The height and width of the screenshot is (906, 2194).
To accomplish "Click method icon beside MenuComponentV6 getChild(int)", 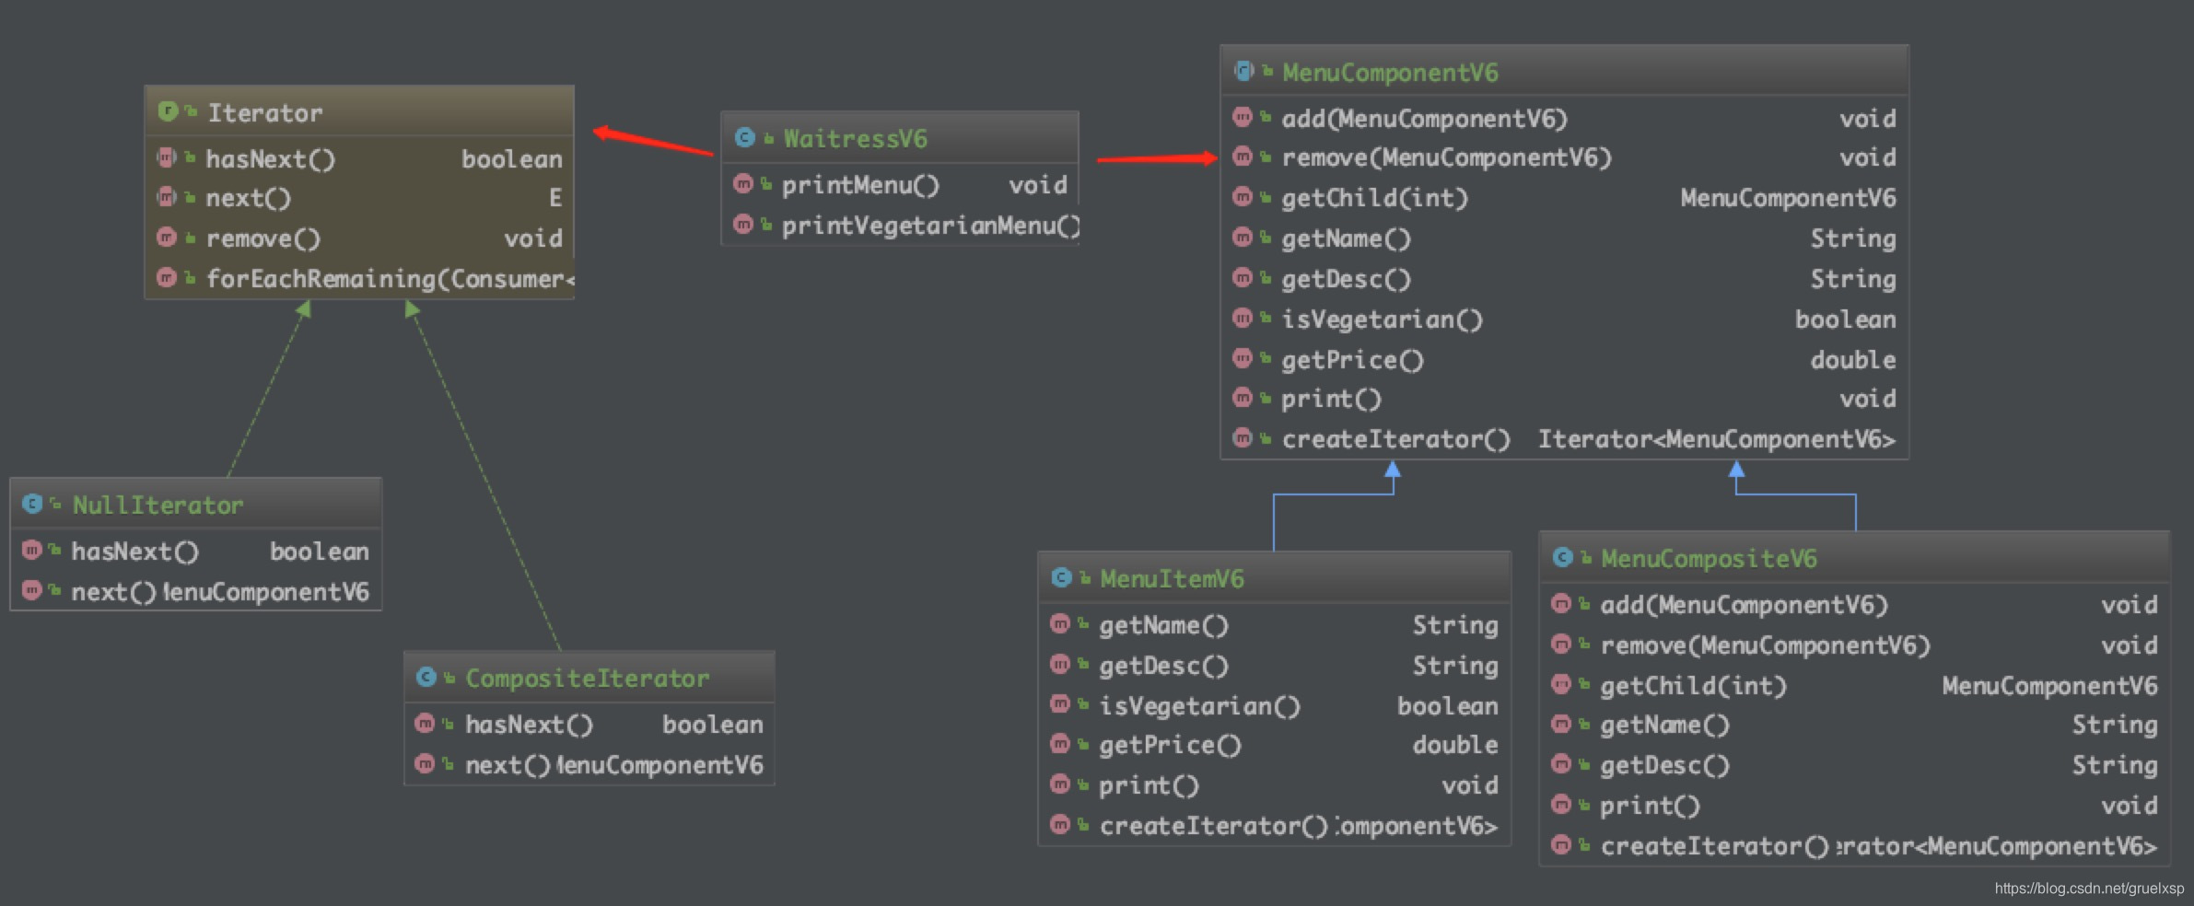I will 1243,196.
